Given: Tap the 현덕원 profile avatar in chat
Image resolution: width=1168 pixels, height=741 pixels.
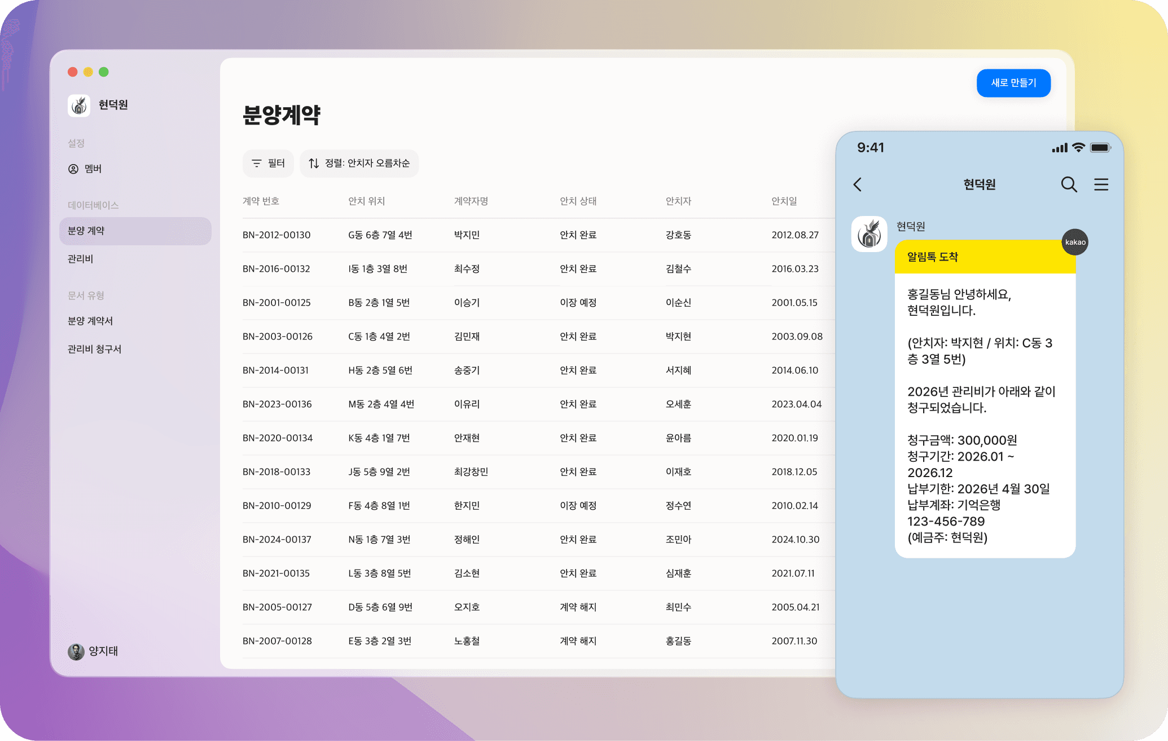Looking at the screenshot, I should tap(869, 234).
